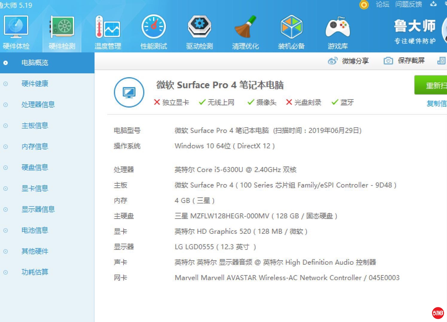Open 驱动检测 driver detection
This screenshot has width=447, height=322.
click(199, 28)
